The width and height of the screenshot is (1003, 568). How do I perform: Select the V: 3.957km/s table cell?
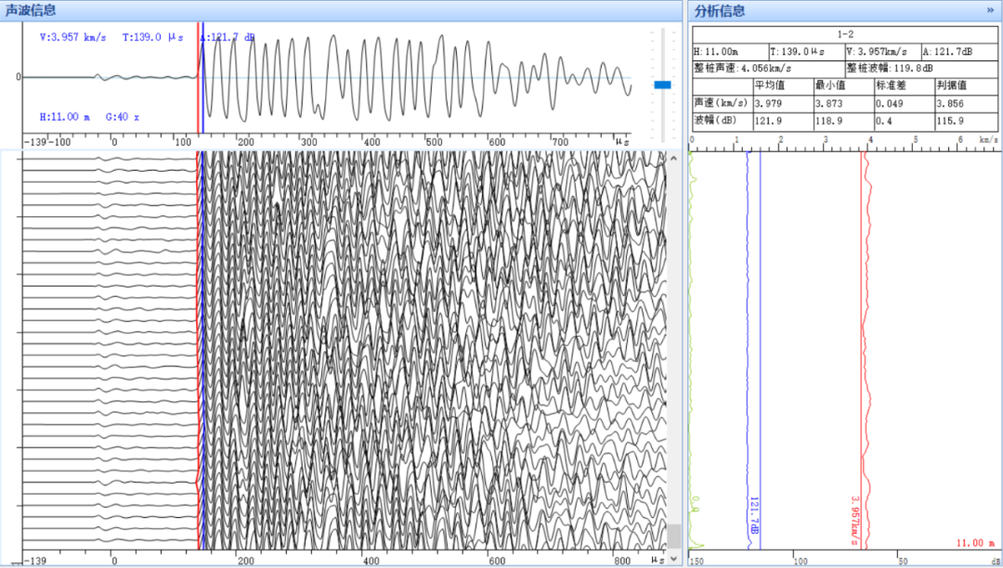pyautogui.click(x=883, y=52)
